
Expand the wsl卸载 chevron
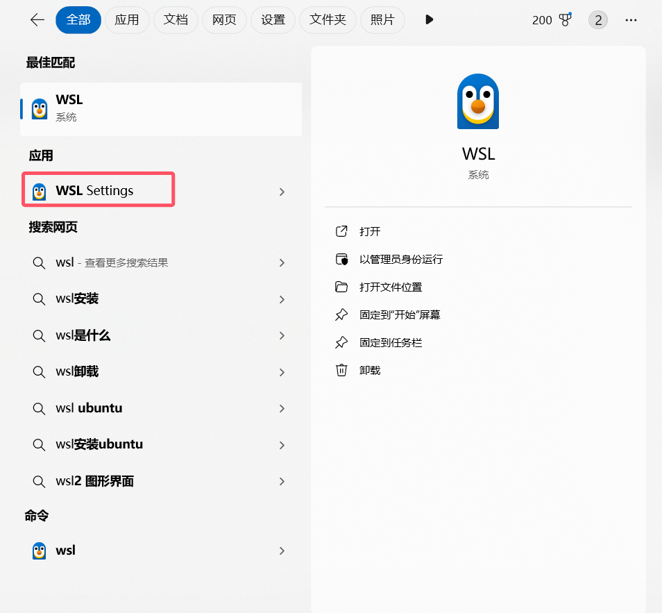pos(282,372)
